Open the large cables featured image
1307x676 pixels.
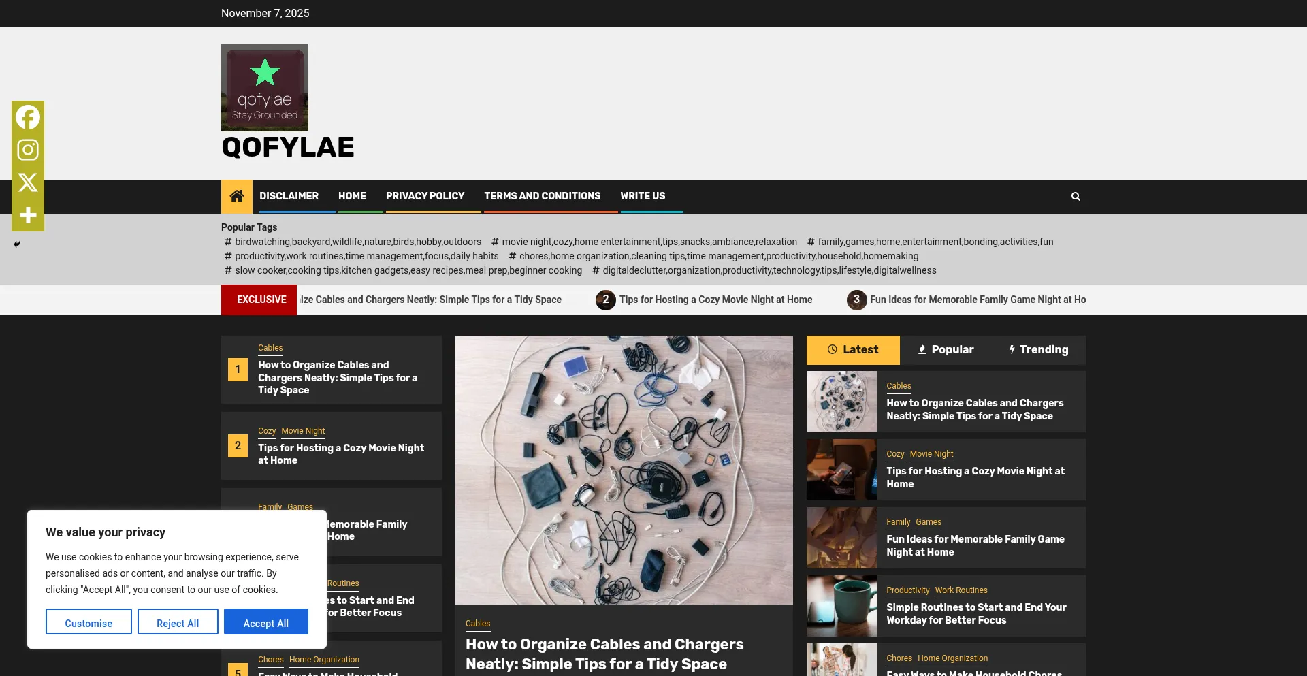(624, 470)
